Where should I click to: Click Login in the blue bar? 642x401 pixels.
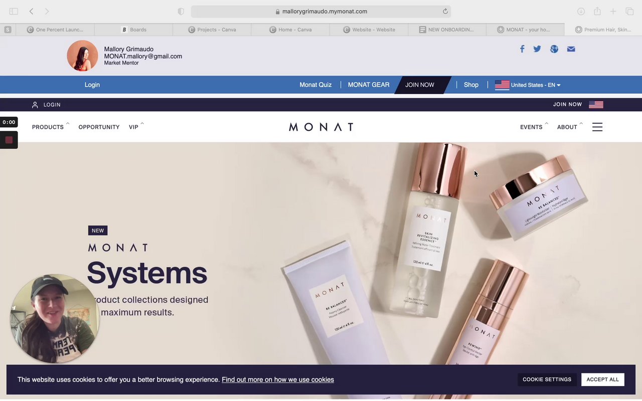click(92, 85)
